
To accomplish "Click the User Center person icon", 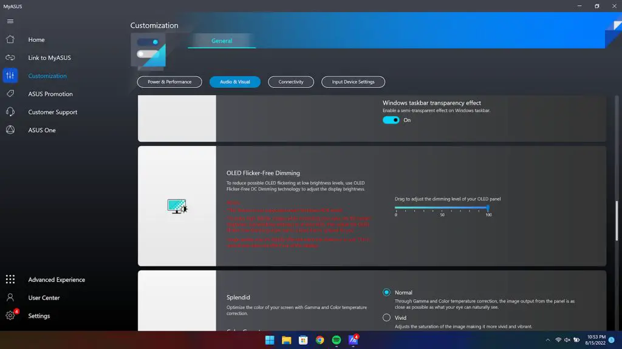I will pyautogui.click(x=10, y=297).
